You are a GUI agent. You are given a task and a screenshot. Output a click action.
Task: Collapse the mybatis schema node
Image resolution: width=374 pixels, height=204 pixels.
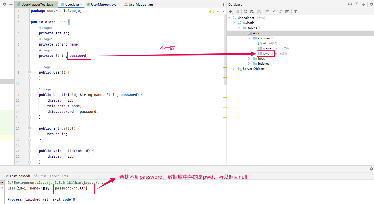[234, 23]
